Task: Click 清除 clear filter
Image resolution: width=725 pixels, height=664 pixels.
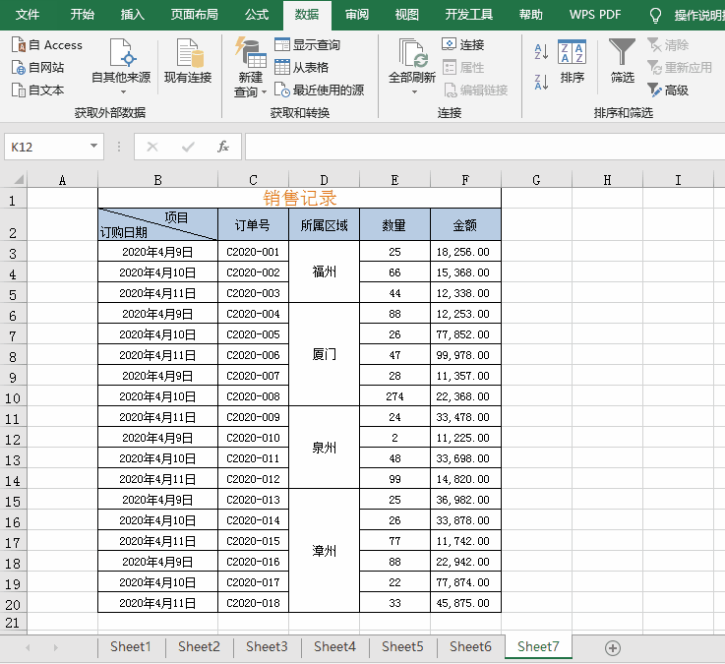Action: [x=668, y=45]
